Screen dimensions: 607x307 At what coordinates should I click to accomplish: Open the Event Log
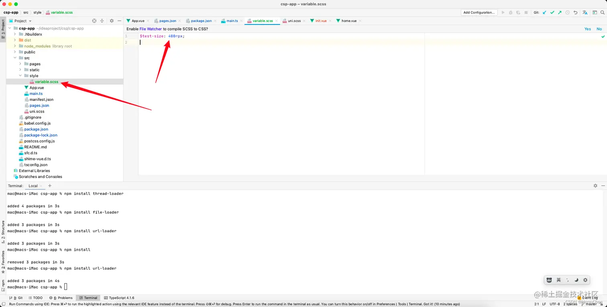587,298
